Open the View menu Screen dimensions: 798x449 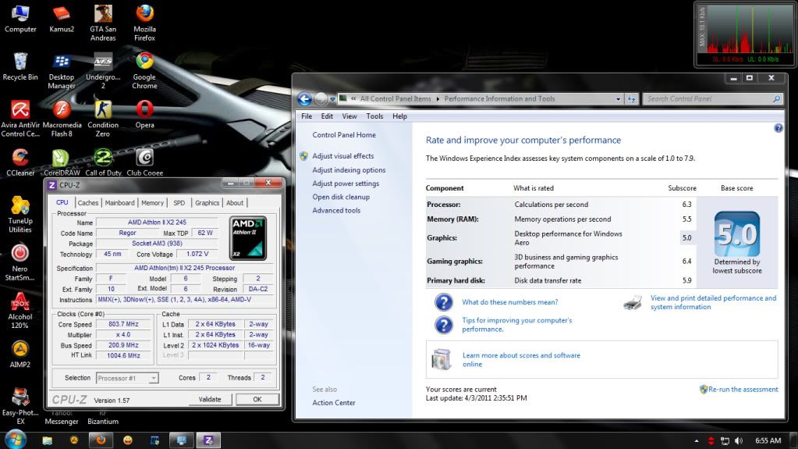pos(349,116)
